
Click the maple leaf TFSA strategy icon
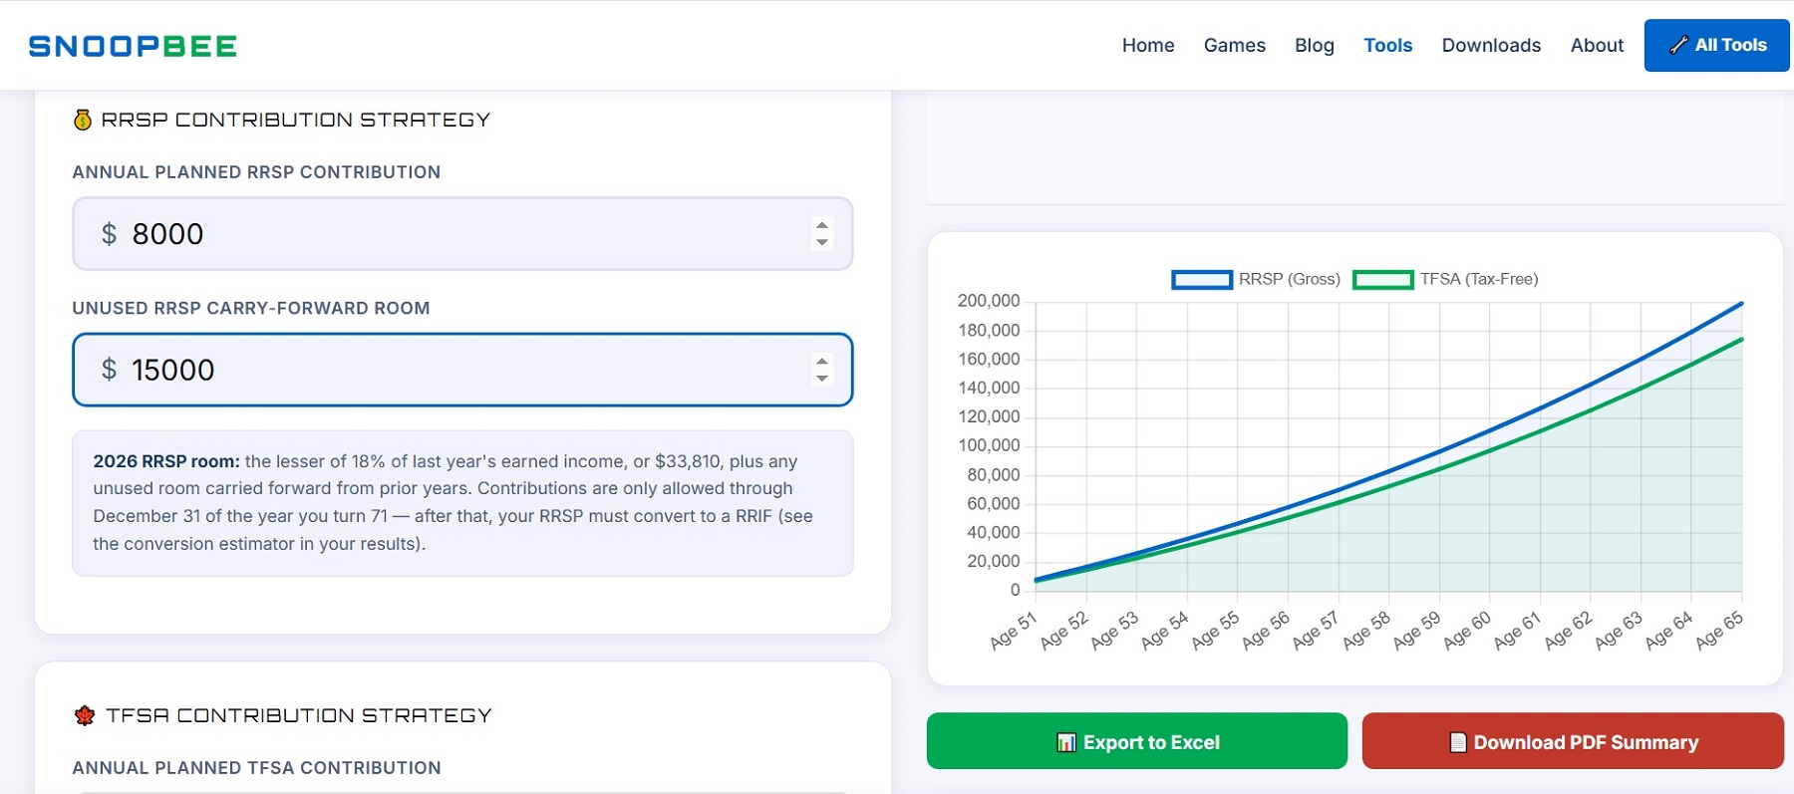tap(85, 715)
